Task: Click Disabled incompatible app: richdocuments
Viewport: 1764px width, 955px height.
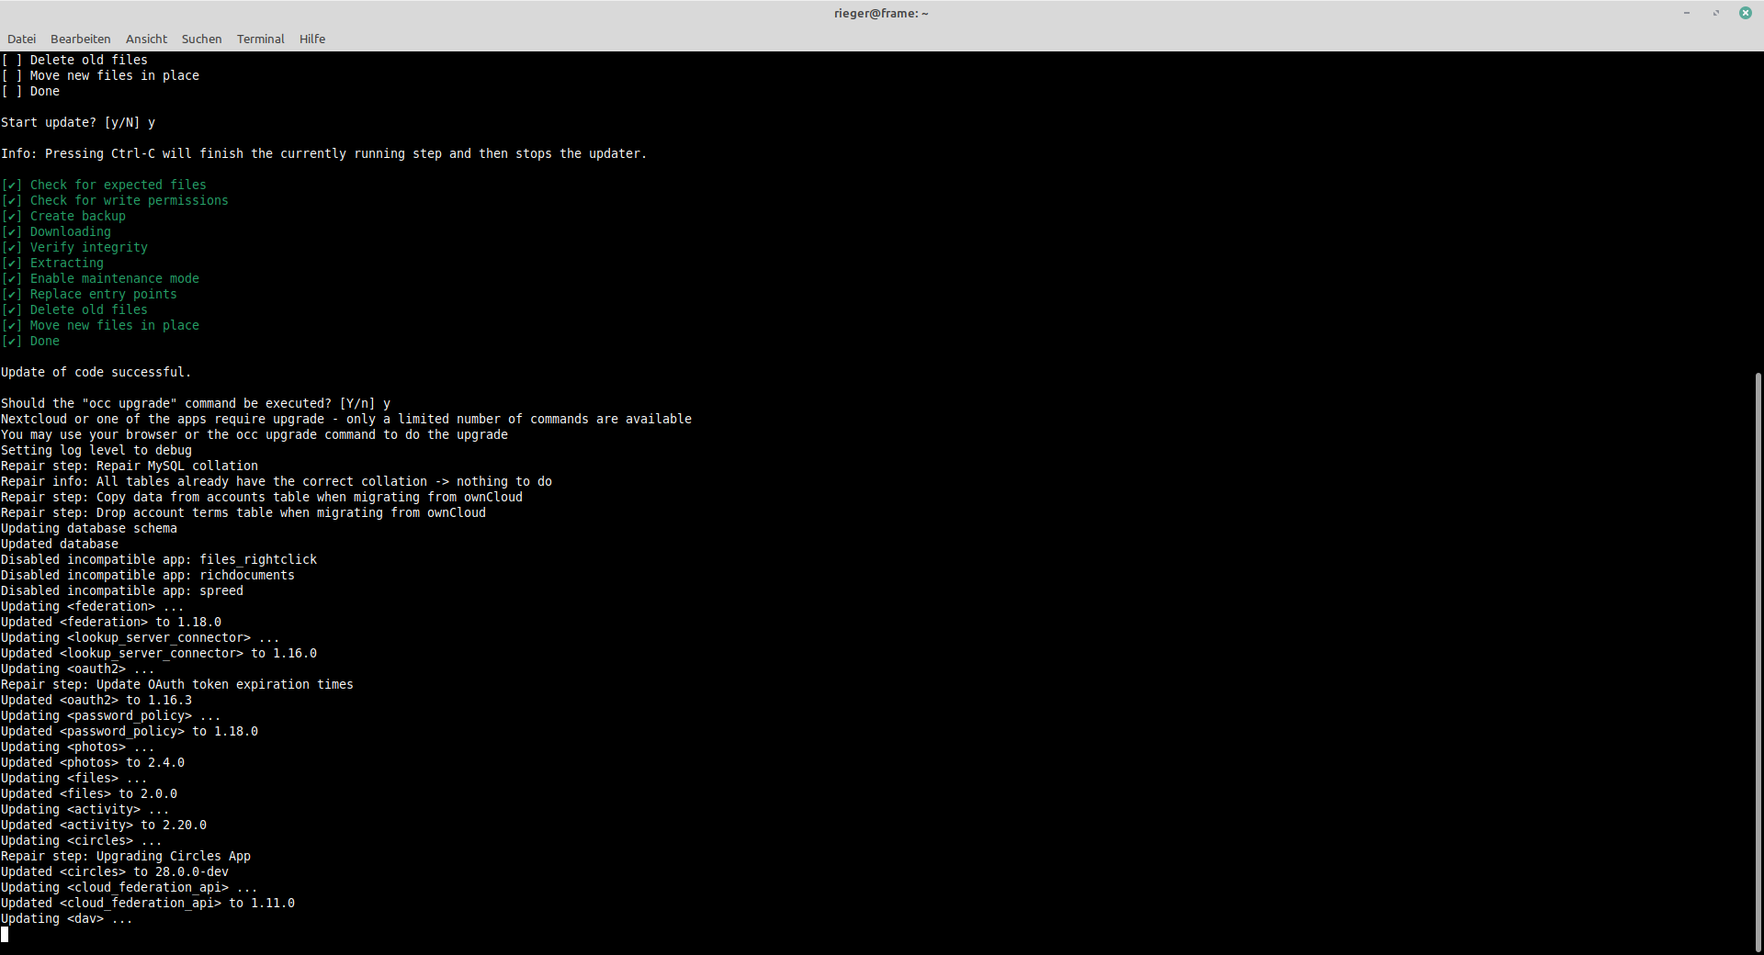Action: click(148, 575)
